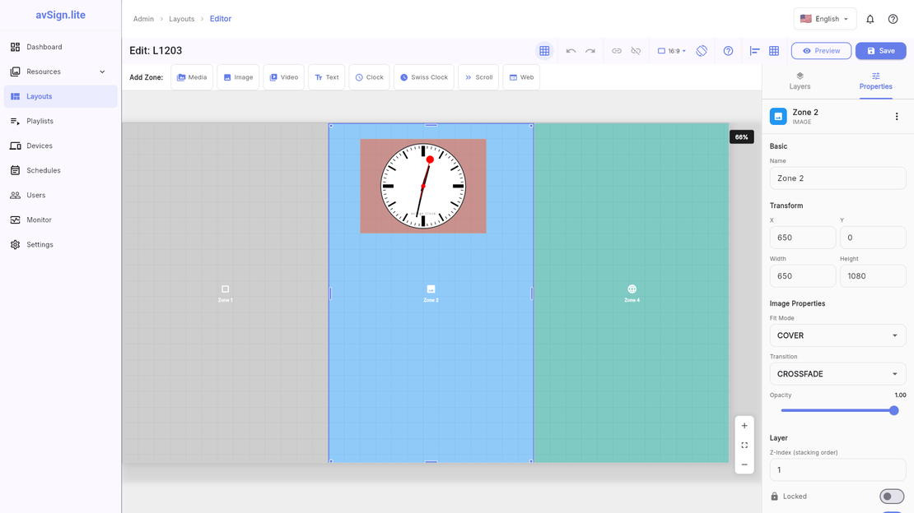This screenshot has height=513, width=914.
Task: Open the 16:9 aspect ratio dropdown
Action: point(671,50)
